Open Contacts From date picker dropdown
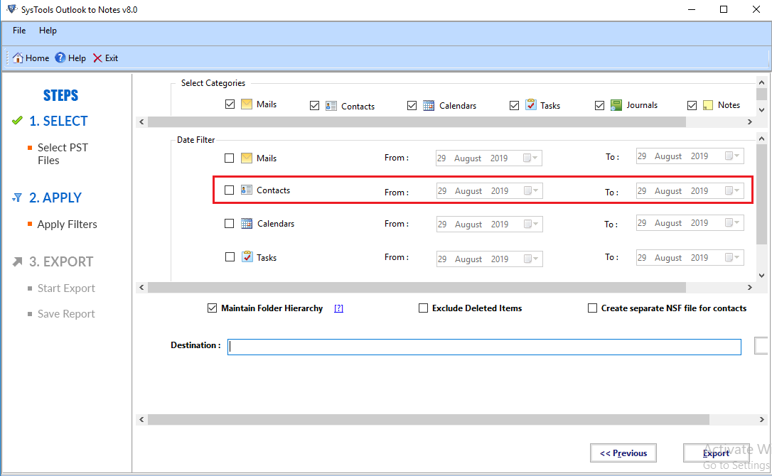The width and height of the screenshot is (772, 476). 531,190
